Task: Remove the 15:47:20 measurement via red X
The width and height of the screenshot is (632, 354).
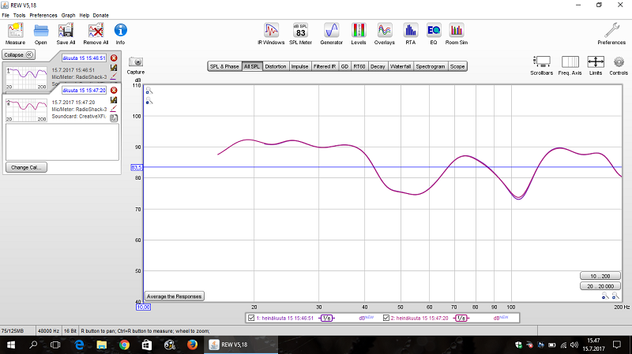Action: pos(114,90)
